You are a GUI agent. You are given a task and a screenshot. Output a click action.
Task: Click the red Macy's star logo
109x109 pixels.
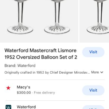[x=8, y=88]
